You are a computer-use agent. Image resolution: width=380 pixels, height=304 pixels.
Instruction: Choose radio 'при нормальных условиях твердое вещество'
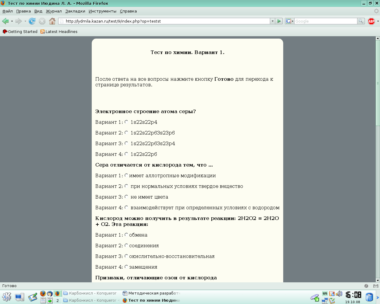[126, 186]
